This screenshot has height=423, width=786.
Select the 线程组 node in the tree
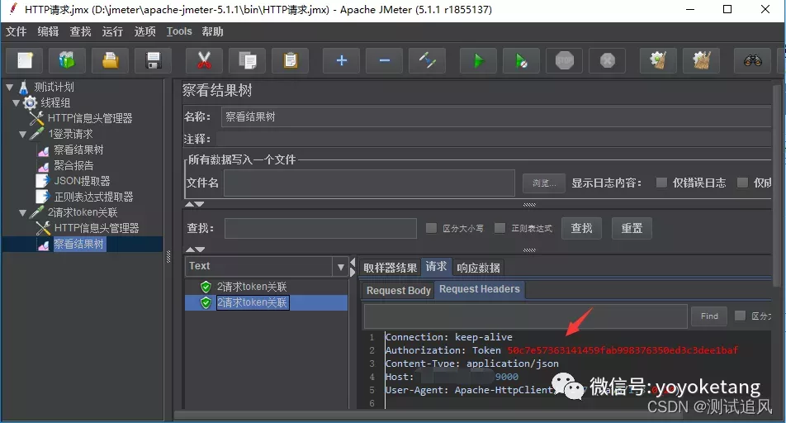pos(55,103)
